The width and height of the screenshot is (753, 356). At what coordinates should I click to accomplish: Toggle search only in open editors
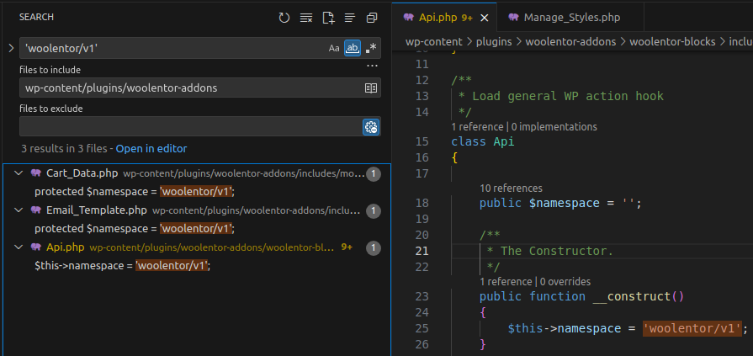(370, 88)
